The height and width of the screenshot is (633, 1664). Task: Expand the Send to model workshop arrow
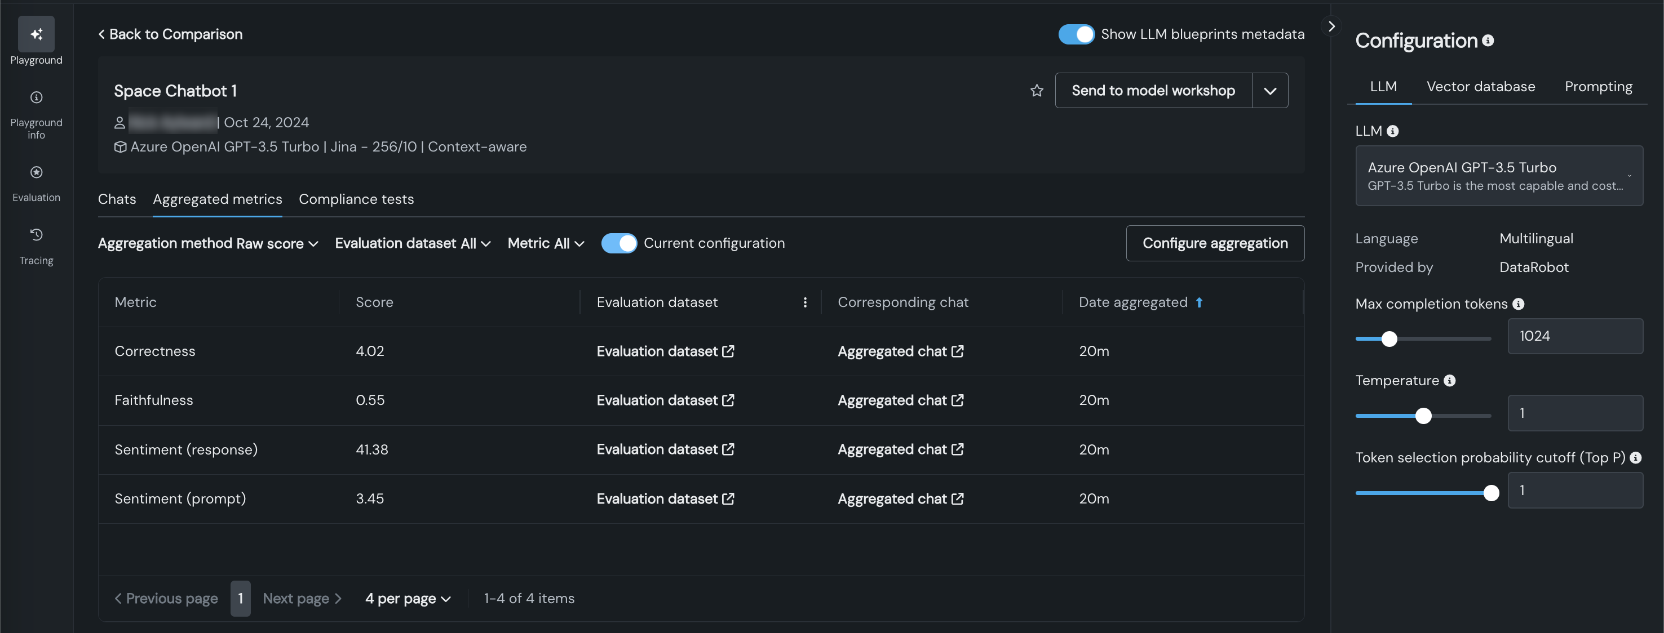pos(1269,91)
